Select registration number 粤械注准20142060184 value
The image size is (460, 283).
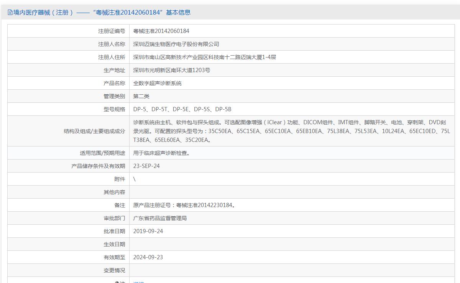(161, 31)
